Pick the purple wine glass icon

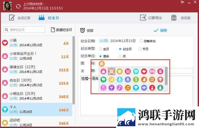(x=111, y=88)
